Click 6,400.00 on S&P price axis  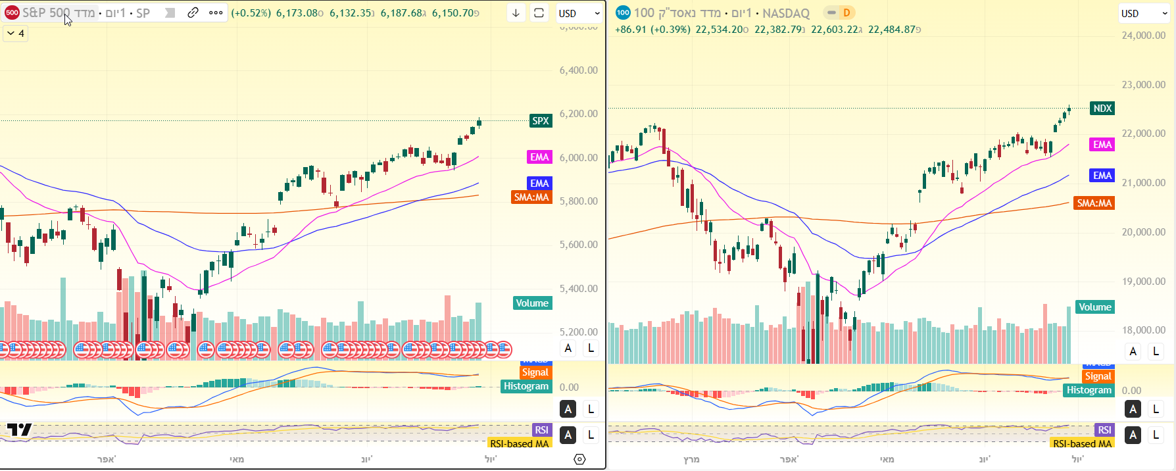(579, 70)
